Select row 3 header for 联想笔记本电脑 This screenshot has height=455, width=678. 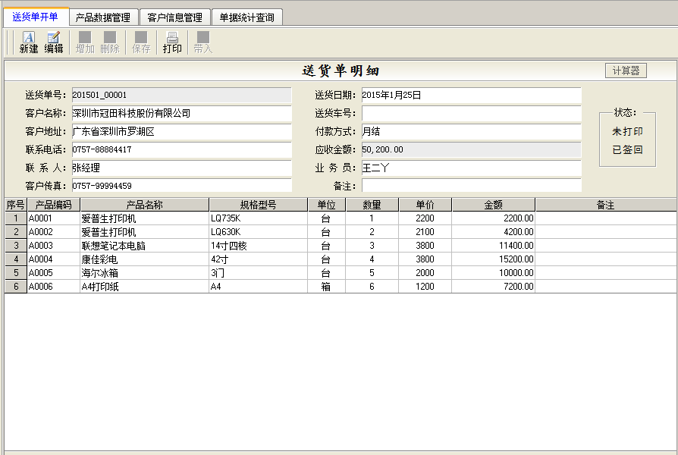click(16, 246)
